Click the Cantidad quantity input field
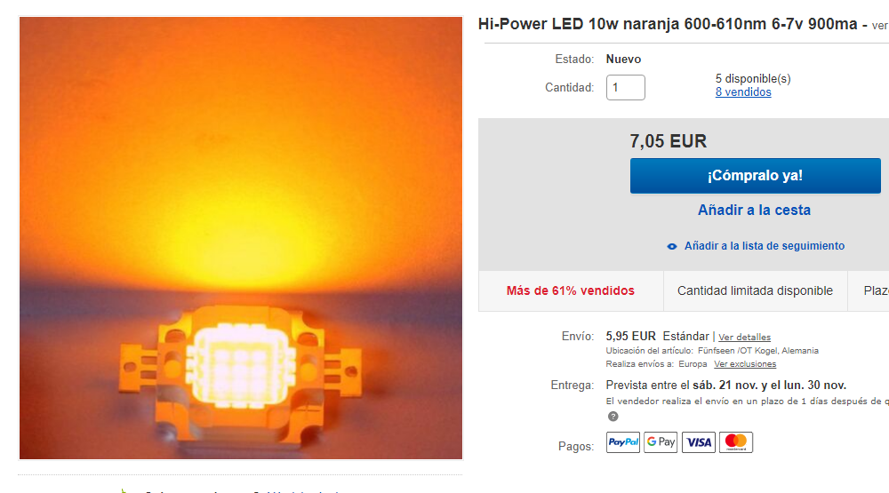 pos(625,87)
